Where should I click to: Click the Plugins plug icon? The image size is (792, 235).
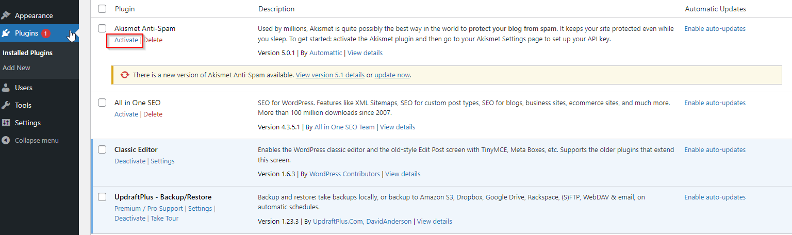tap(6, 33)
